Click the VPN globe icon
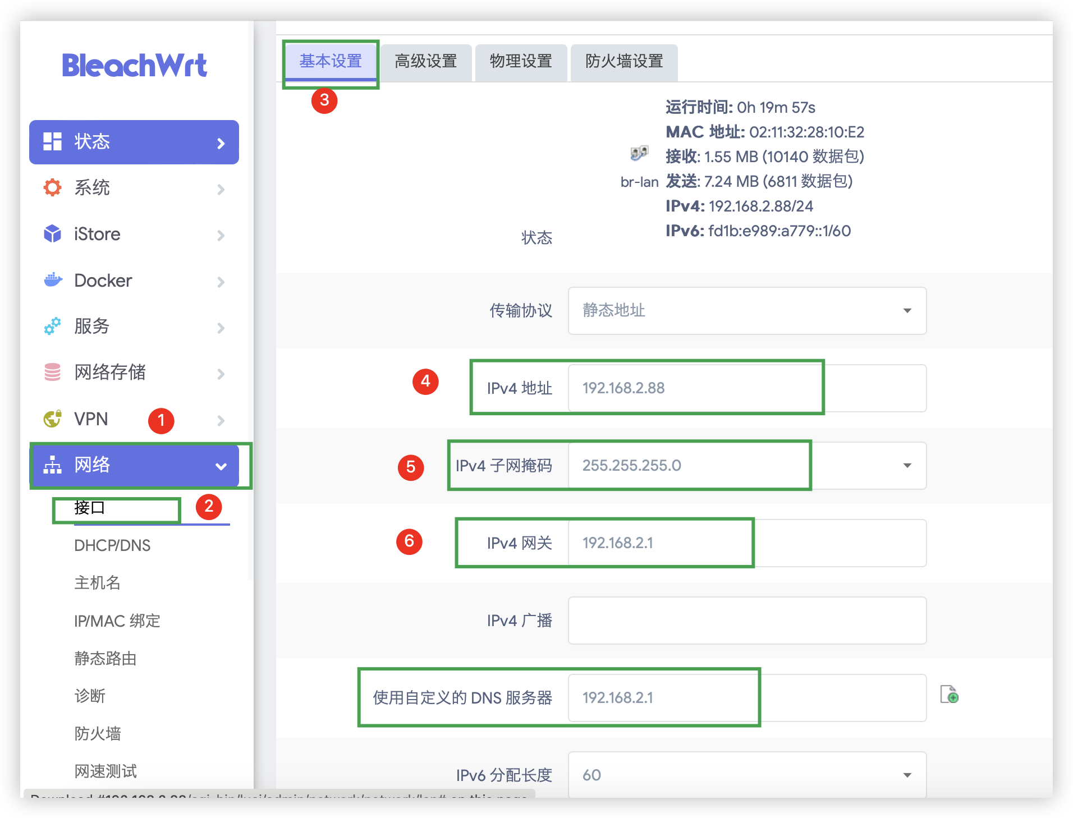 point(52,419)
